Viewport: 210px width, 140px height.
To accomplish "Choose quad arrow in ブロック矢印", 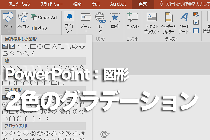I will click(x=47, y=133).
